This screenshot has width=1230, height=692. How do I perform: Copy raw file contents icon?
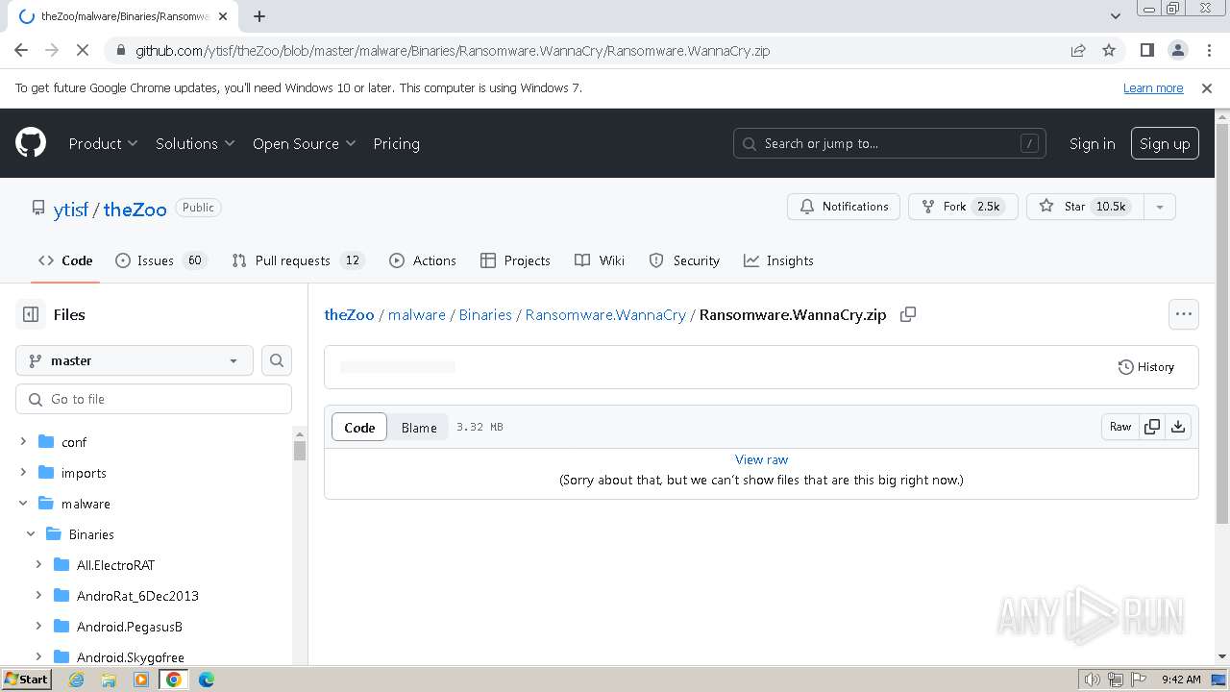coord(1151,427)
